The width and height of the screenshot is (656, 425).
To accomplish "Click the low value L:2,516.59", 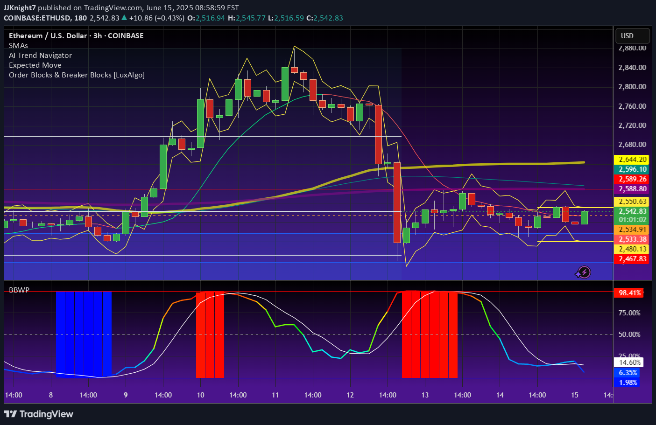I will click(x=285, y=18).
